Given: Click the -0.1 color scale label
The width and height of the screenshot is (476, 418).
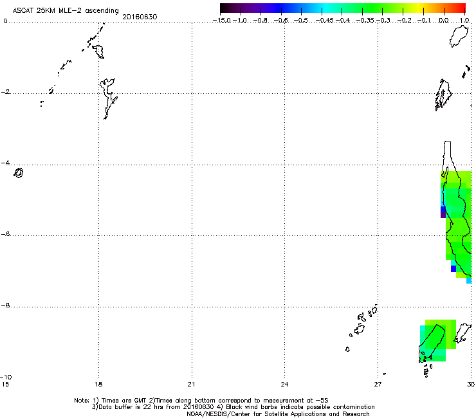Looking at the screenshot, I should tap(424, 21).
